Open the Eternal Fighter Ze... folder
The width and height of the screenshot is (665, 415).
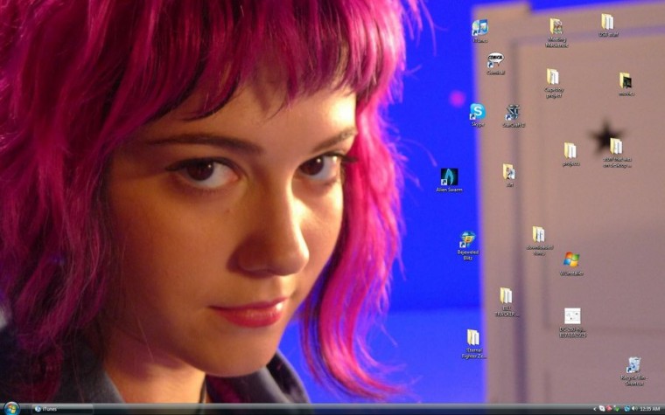473,344
